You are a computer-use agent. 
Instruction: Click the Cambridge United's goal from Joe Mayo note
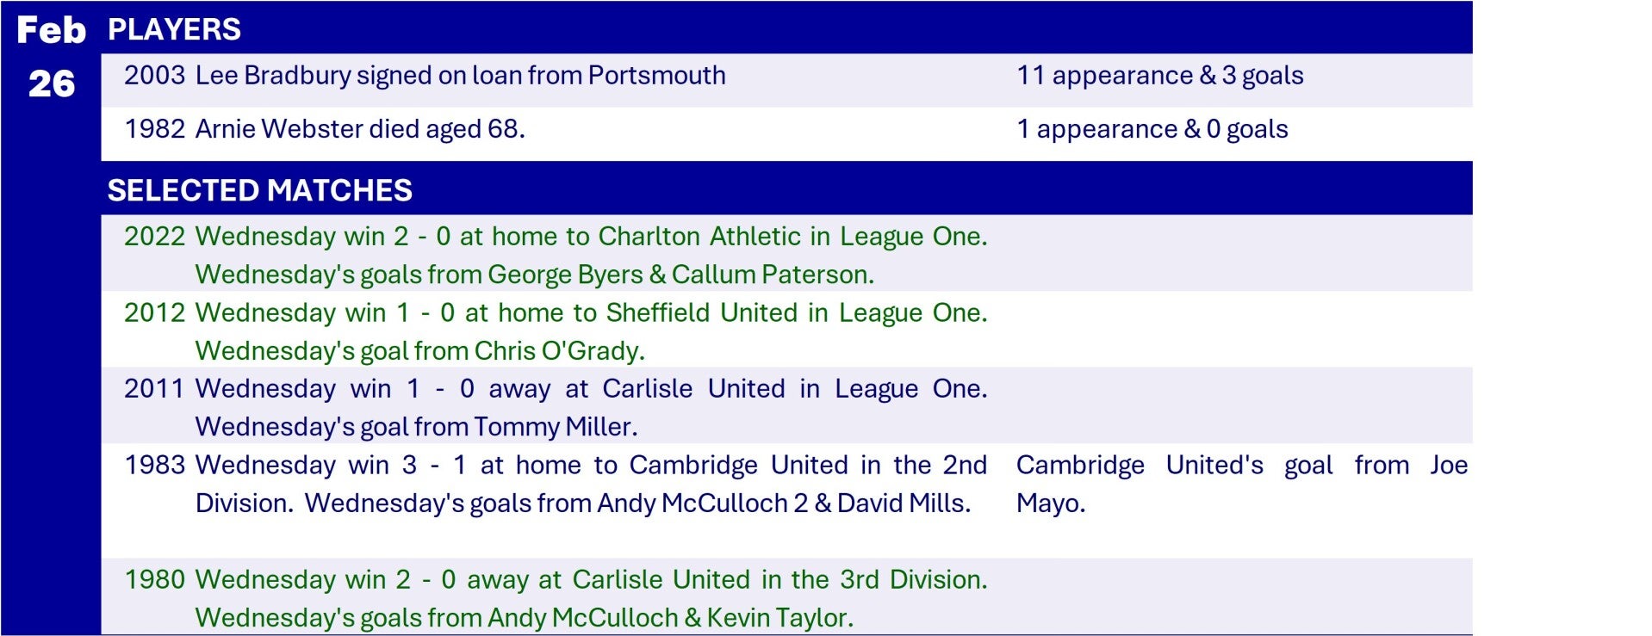[x=1240, y=483]
